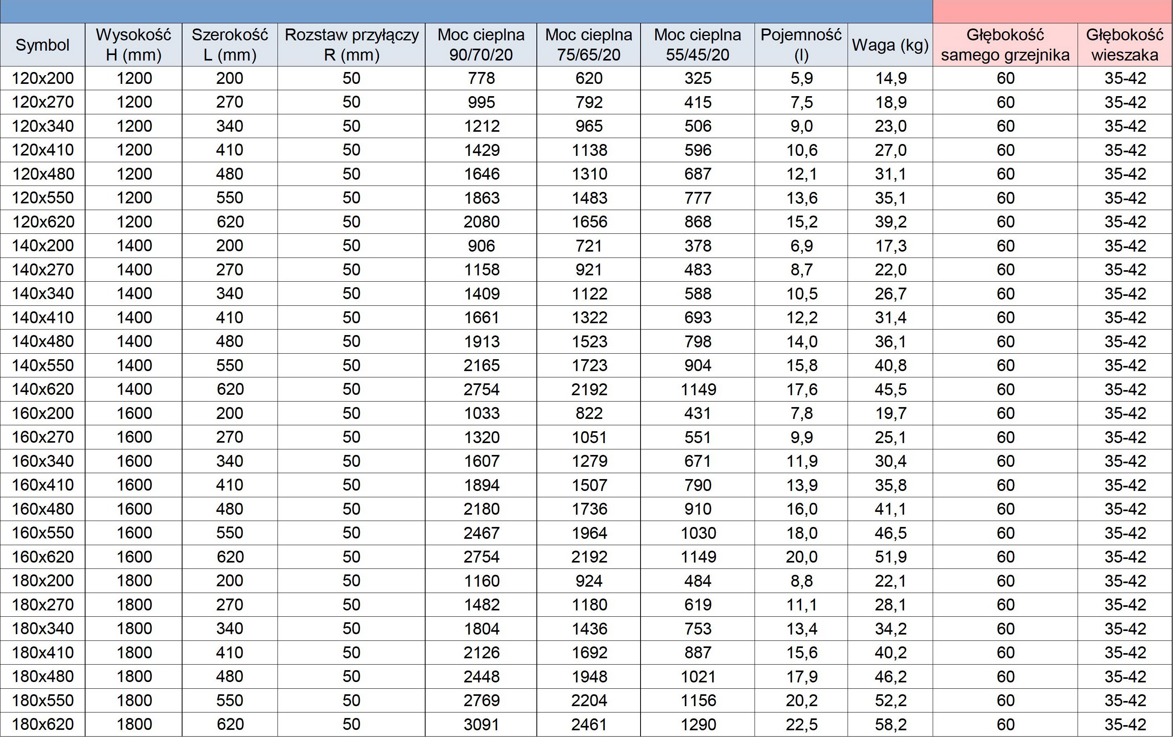Click the 160x410 symbol cell
The width and height of the screenshot is (1173, 737).
[x=42, y=485]
